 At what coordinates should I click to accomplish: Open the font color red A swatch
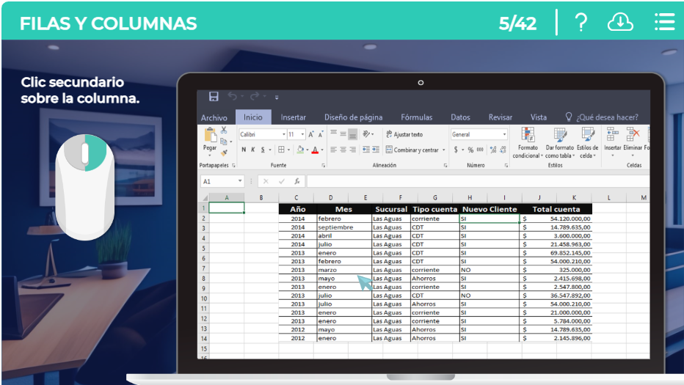(315, 150)
